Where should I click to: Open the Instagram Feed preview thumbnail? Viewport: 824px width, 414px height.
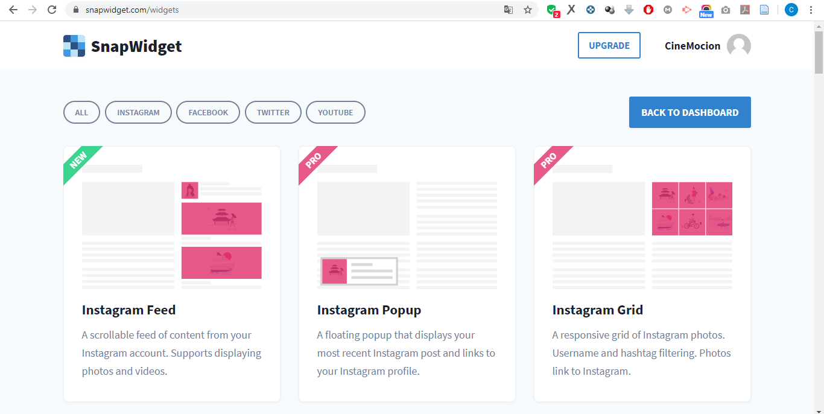pos(172,227)
